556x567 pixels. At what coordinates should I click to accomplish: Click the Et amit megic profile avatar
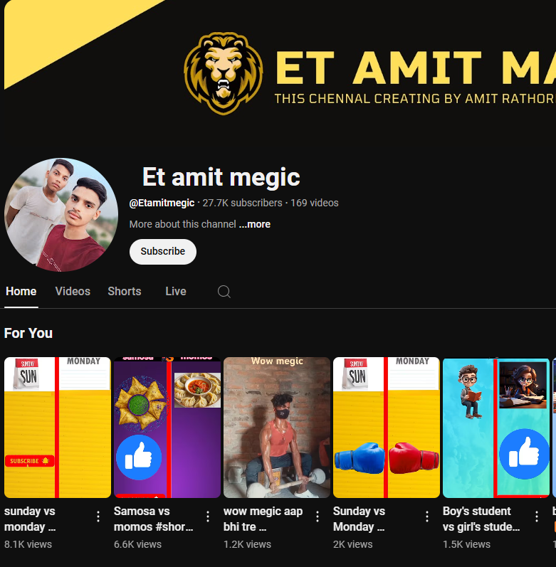coord(61,215)
